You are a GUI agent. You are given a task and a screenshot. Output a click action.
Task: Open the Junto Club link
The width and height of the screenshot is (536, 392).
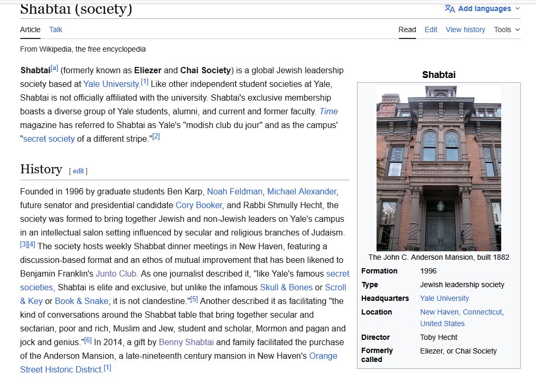(x=116, y=273)
